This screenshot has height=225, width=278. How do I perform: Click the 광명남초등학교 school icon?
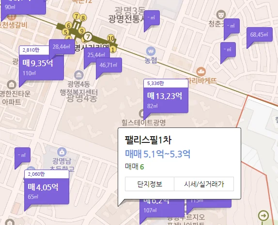[x=62, y=152]
